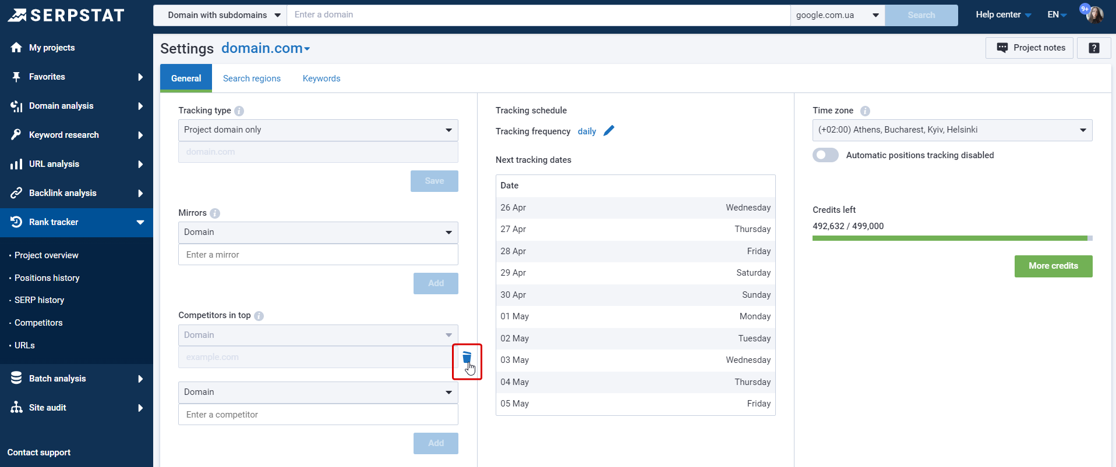
Task: Expand the Time zone dropdown
Action: tap(952, 130)
